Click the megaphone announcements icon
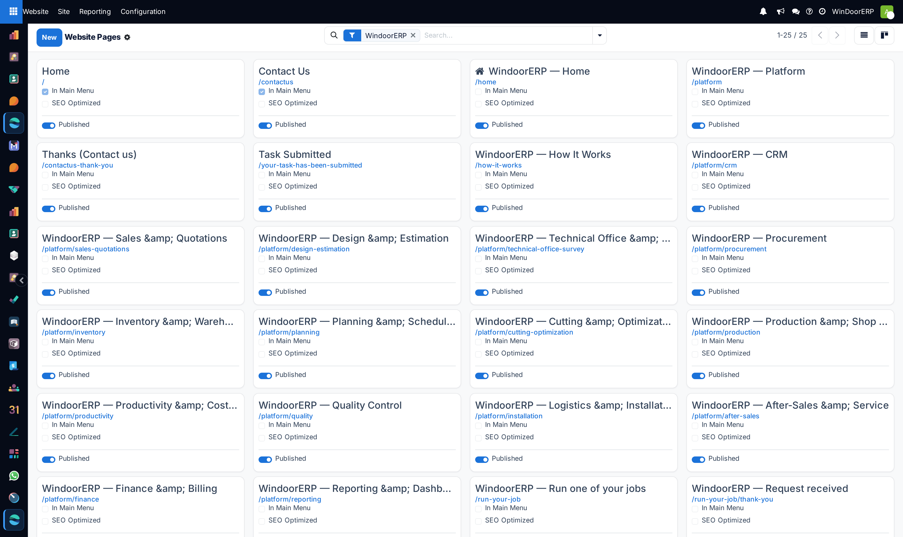 click(x=780, y=12)
